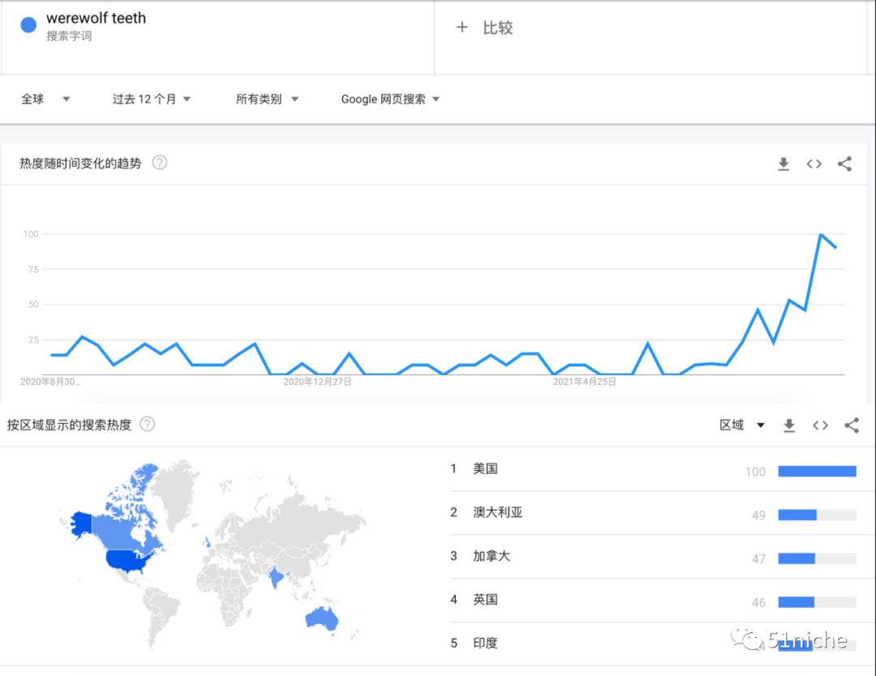Image resolution: width=876 pixels, height=676 pixels.
Task: Click embed icon for trend chart
Action: tap(814, 164)
